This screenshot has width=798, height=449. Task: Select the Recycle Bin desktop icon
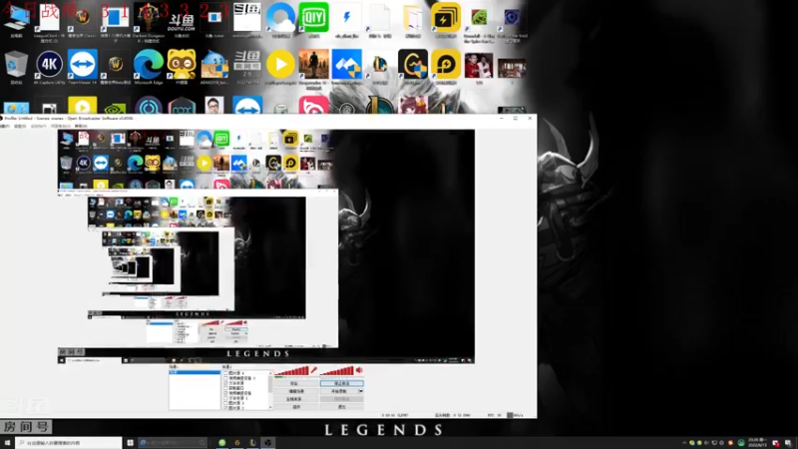16,65
